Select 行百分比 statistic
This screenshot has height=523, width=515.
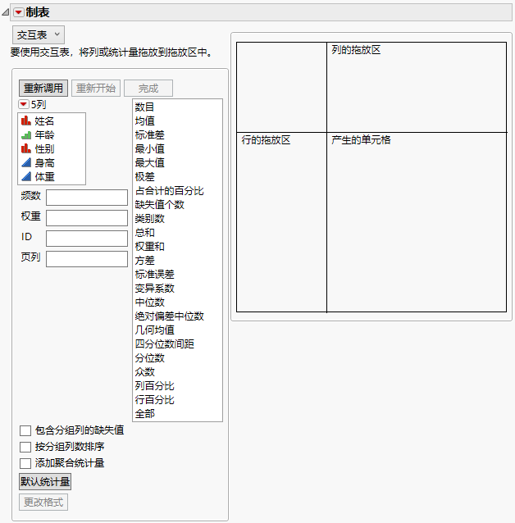[154, 400]
